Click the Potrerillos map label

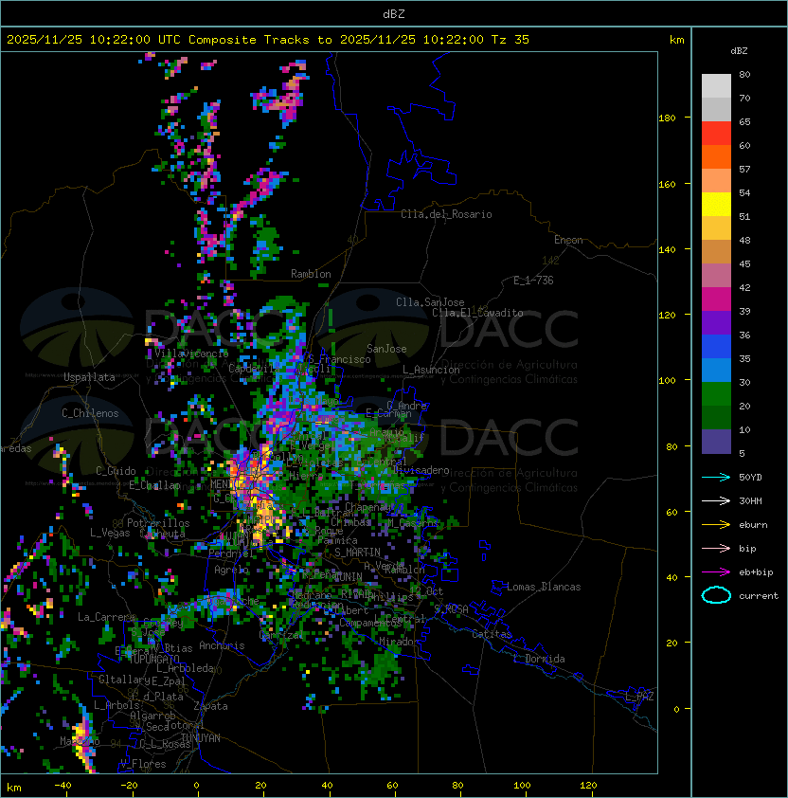click(158, 523)
